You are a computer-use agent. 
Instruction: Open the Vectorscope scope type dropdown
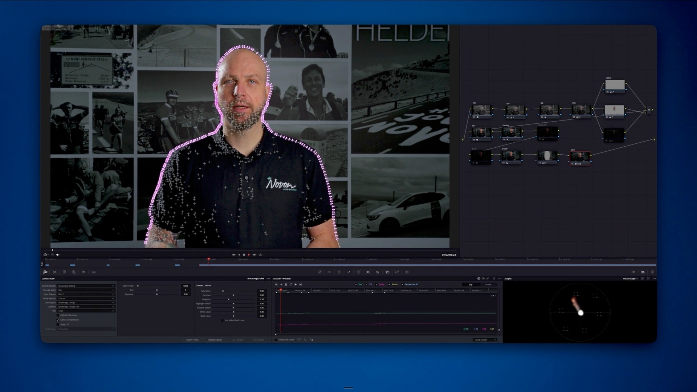coord(631,279)
